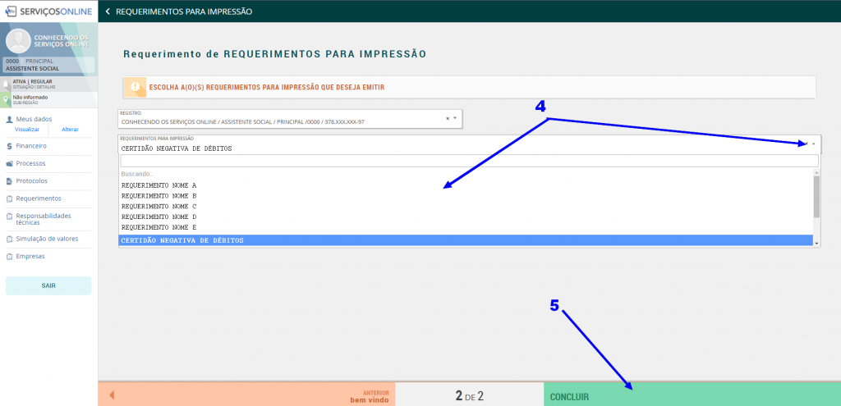Click the orange warning exclamation icon
Image resolution: width=841 pixels, height=406 pixels.
coord(134,86)
